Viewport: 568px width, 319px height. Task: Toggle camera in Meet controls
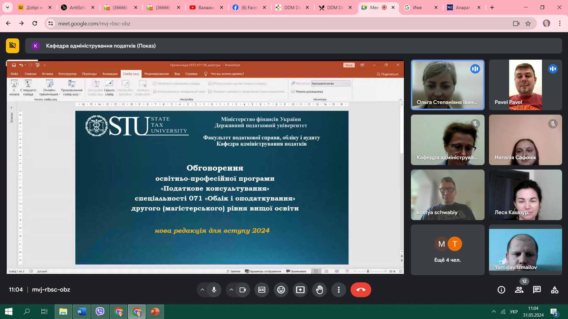[243, 290]
